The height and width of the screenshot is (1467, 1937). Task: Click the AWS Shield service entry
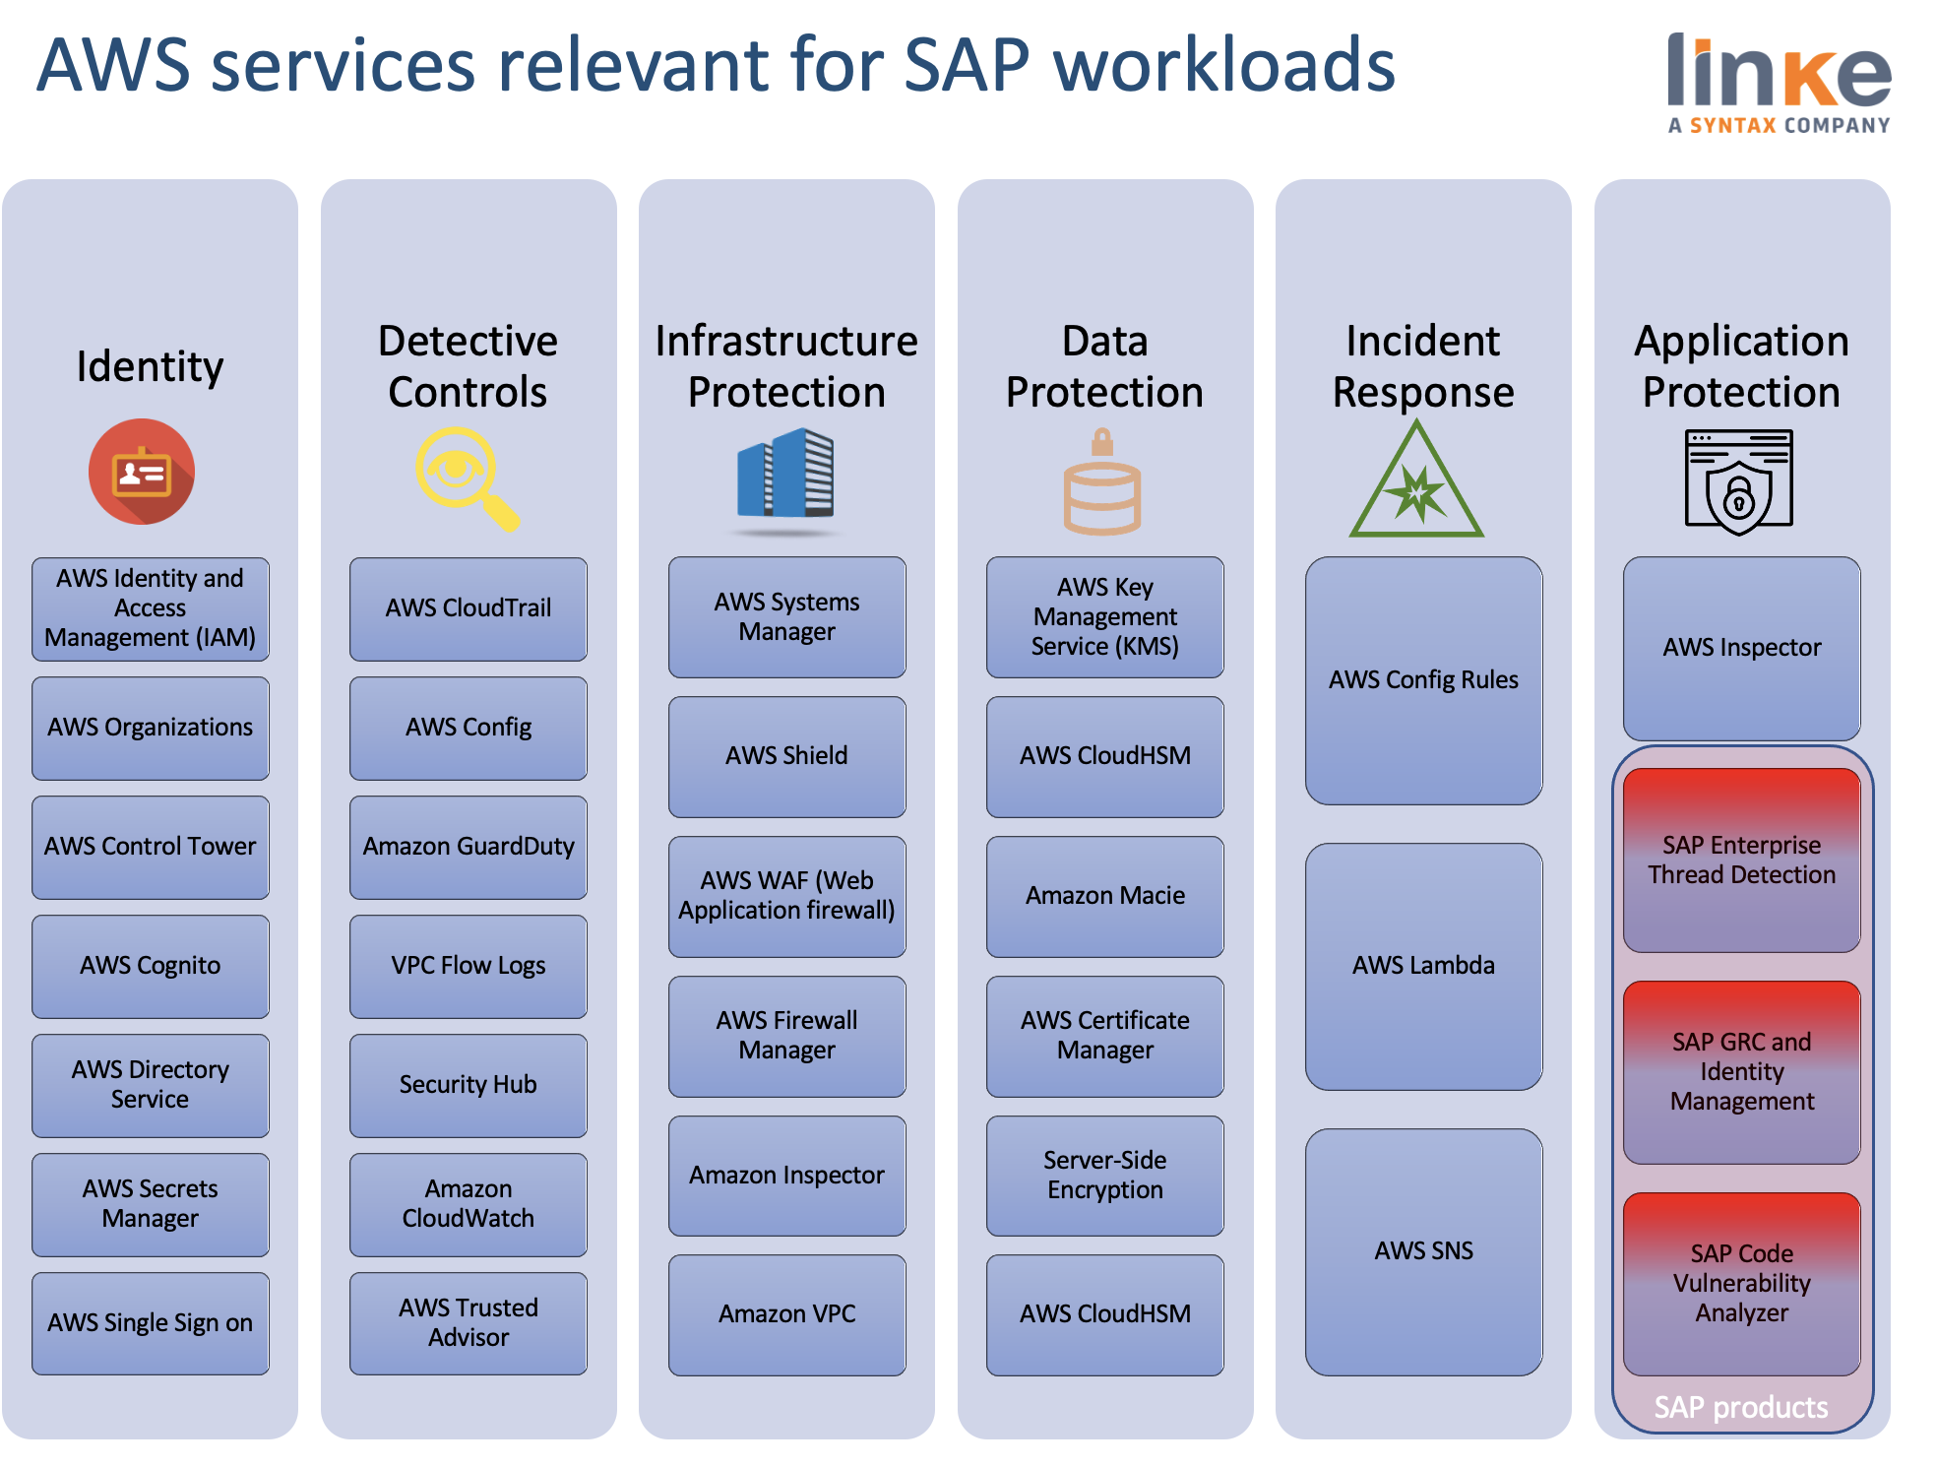click(785, 756)
